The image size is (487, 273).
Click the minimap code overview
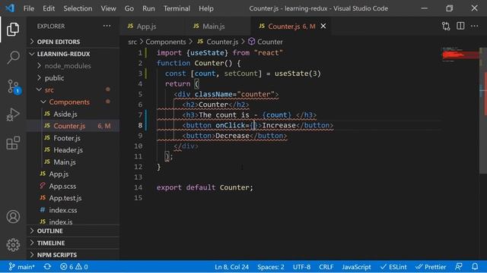pyautogui.click(x=460, y=55)
